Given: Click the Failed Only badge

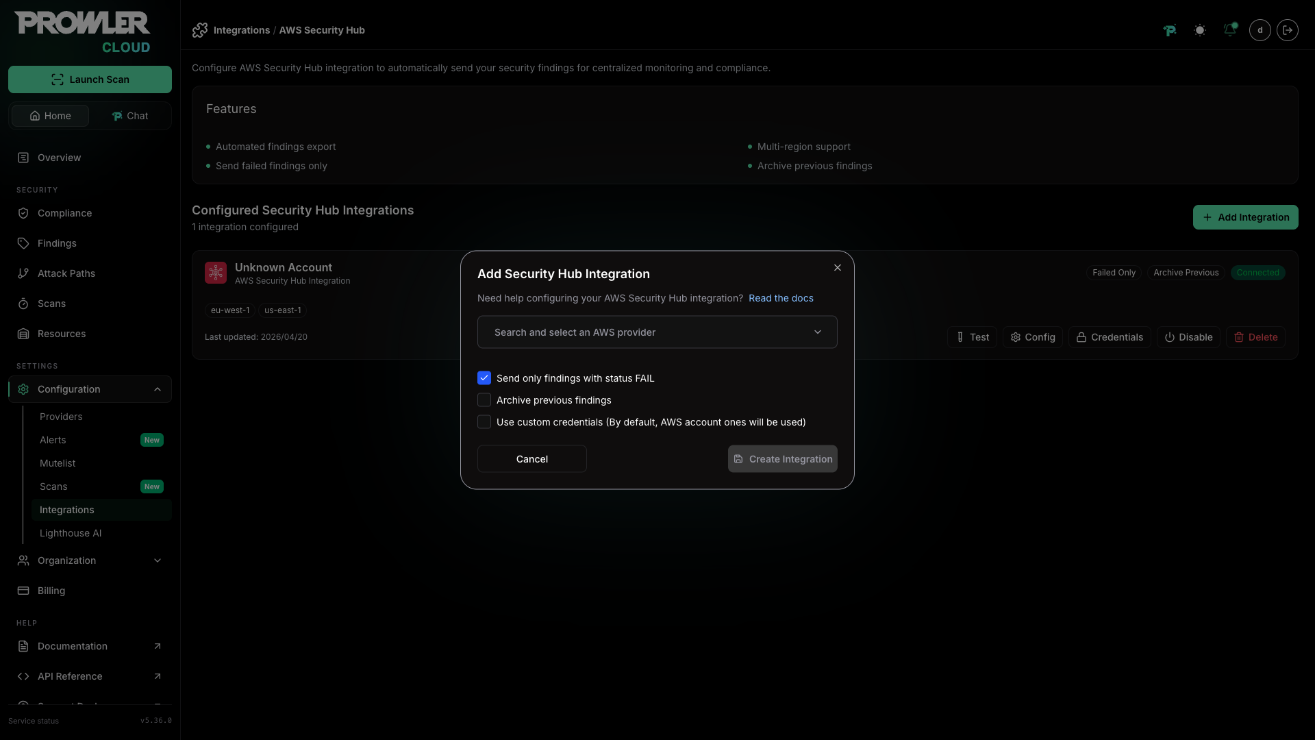Looking at the screenshot, I should 1114,273.
